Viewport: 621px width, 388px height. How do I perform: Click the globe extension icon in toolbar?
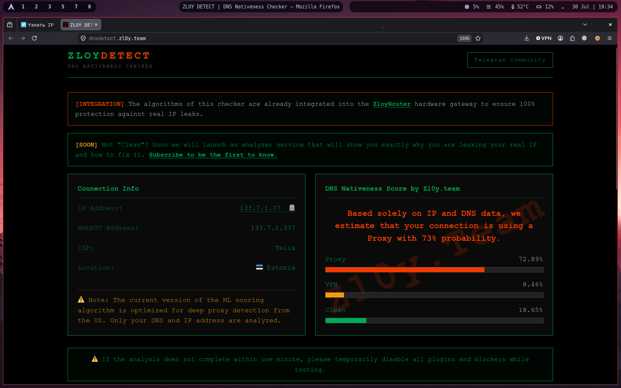coord(584,38)
